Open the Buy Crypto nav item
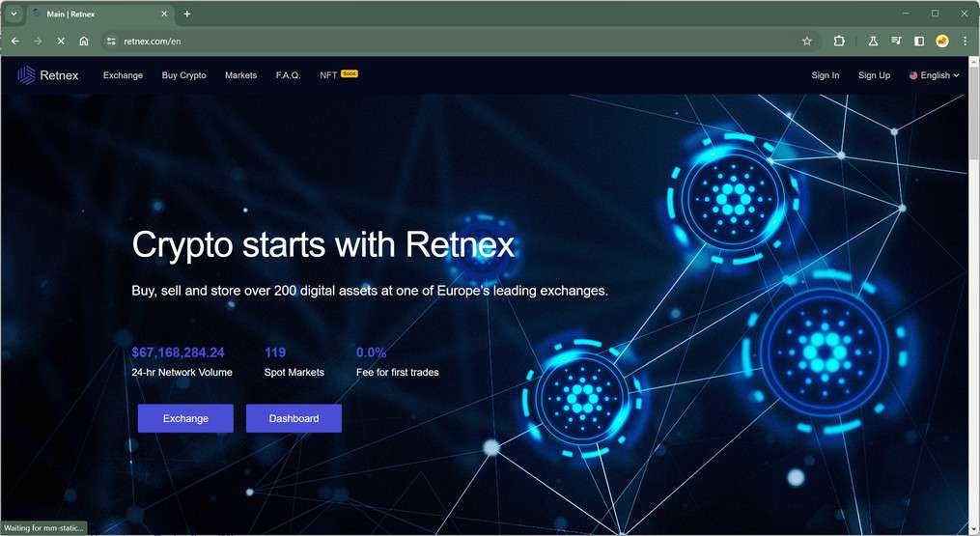 183,75
